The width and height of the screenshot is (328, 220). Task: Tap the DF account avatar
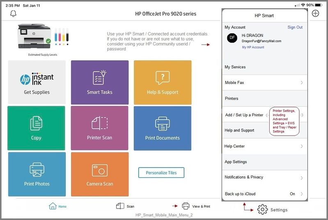coord(232,38)
